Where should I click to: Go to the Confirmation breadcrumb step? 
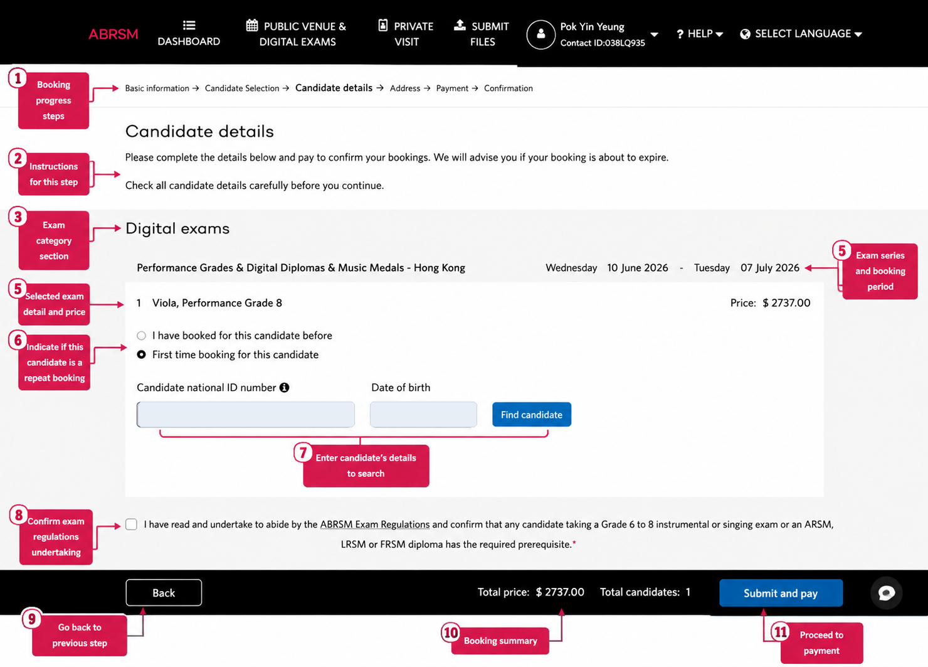(x=509, y=88)
